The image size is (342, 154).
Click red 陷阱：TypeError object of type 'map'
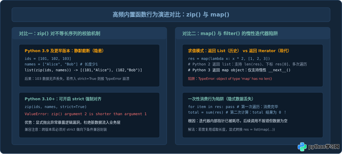coord(230,79)
